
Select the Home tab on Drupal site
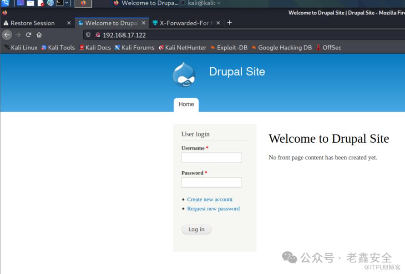[x=186, y=104]
